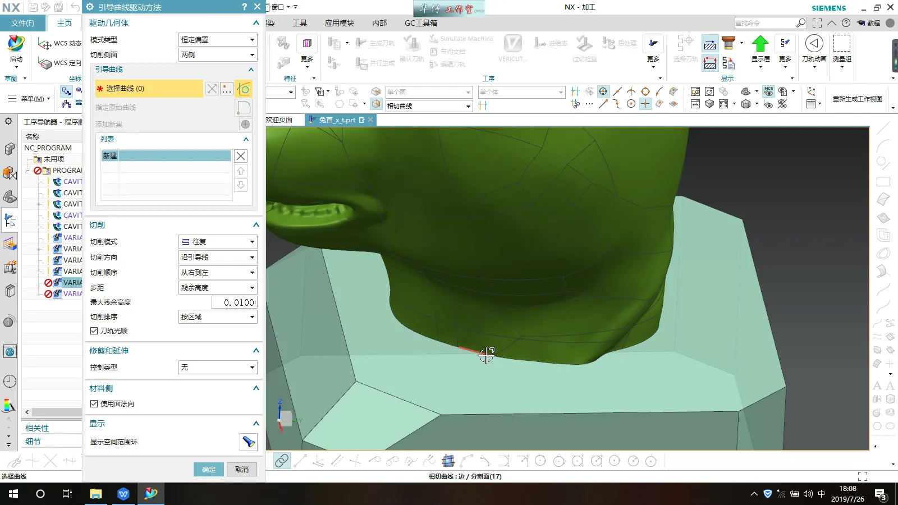Click the 最大残余高度 value field
This screenshot has width=898, height=505.
pyautogui.click(x=234, y=302)
